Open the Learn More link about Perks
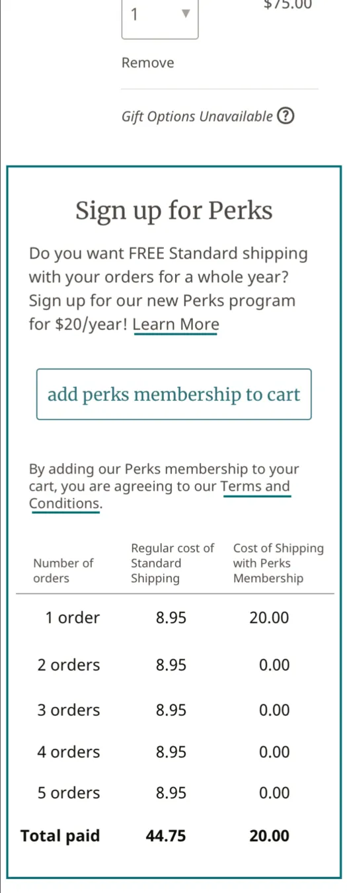 176,325
